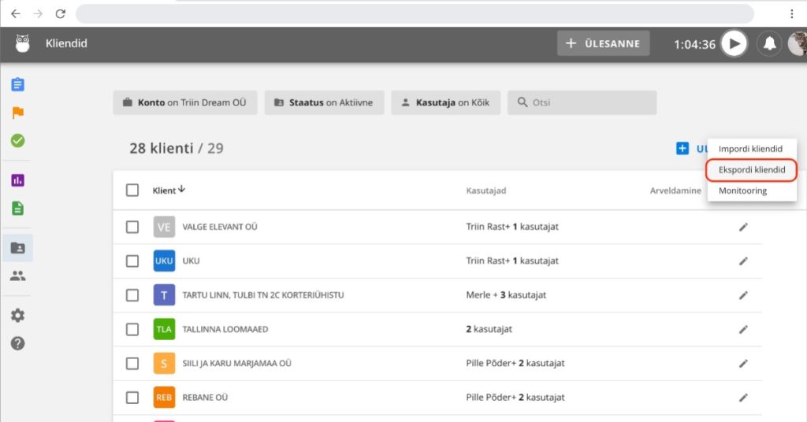Screen dimensions: 807x422
Task: Open the Staatus on Aktiivne filter
Action: [324, 102]
